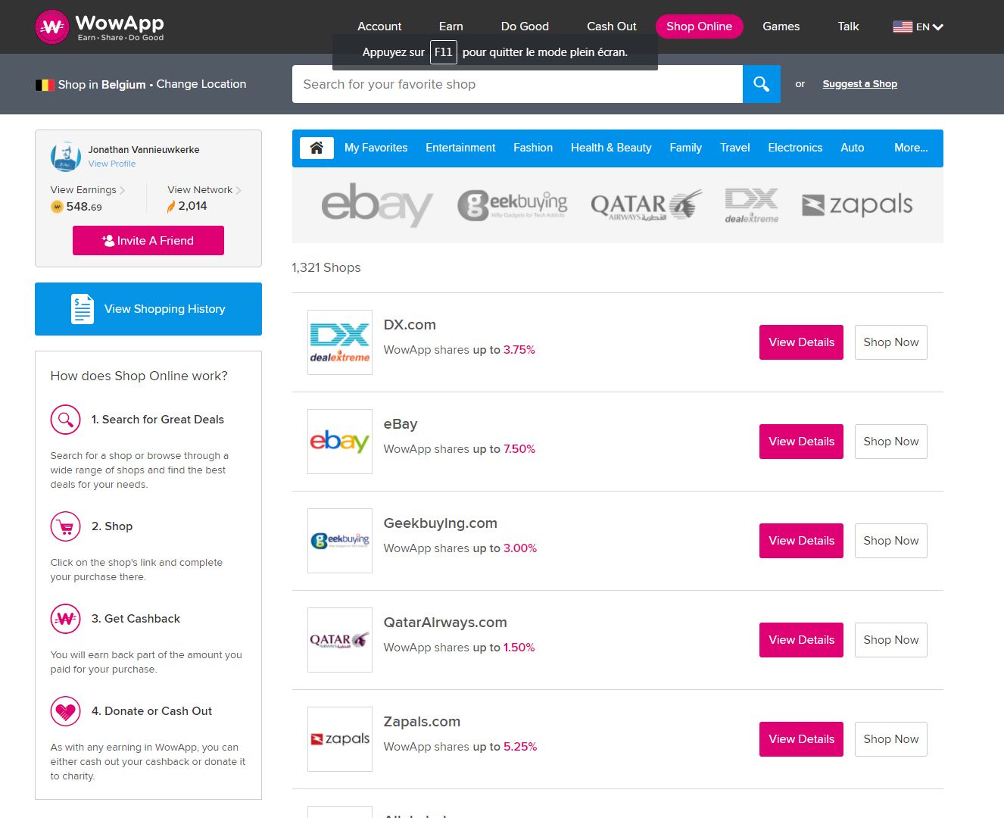Click the View Profile link
This screenshot has width=1004, height=818.
112,164
